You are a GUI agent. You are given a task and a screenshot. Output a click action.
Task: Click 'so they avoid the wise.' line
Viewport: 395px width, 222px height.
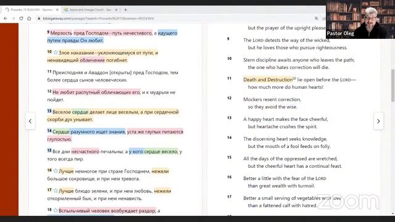[273, 107]
